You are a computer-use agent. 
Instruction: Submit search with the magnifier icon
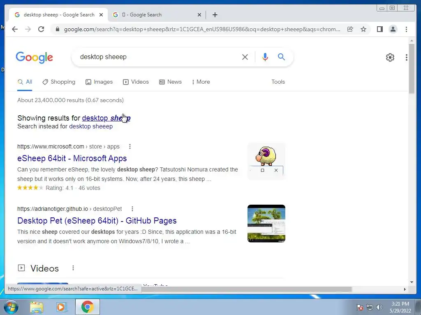pyautogui.click(x=281, y=57)
